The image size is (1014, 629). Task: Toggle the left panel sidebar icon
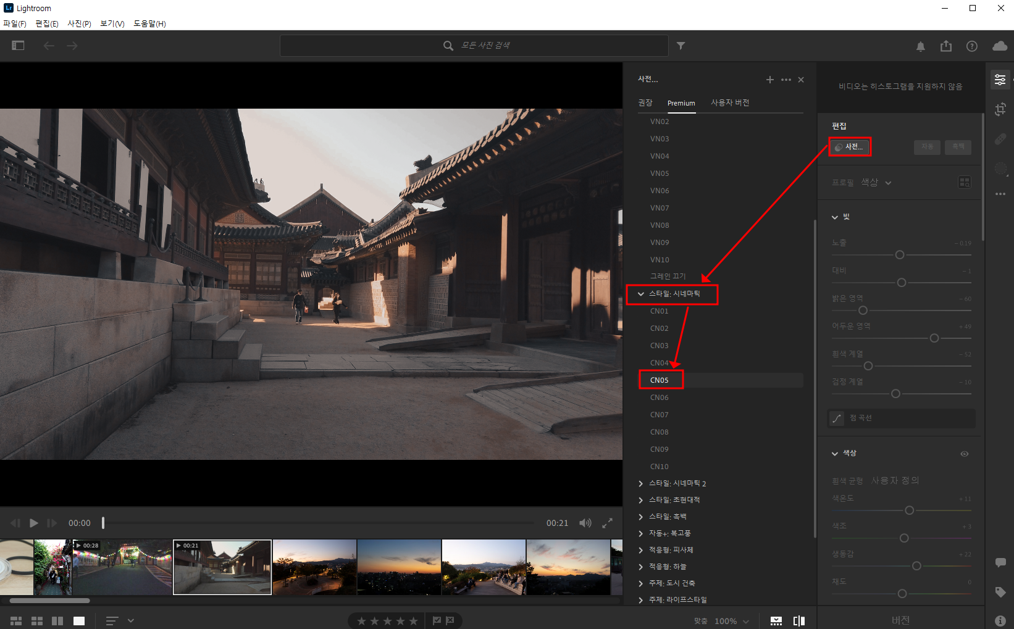[18, 46]
